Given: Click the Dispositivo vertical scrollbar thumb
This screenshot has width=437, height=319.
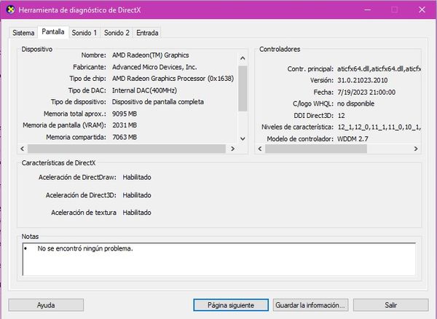Looking at the screenshot, I should [x=243, y=88].
